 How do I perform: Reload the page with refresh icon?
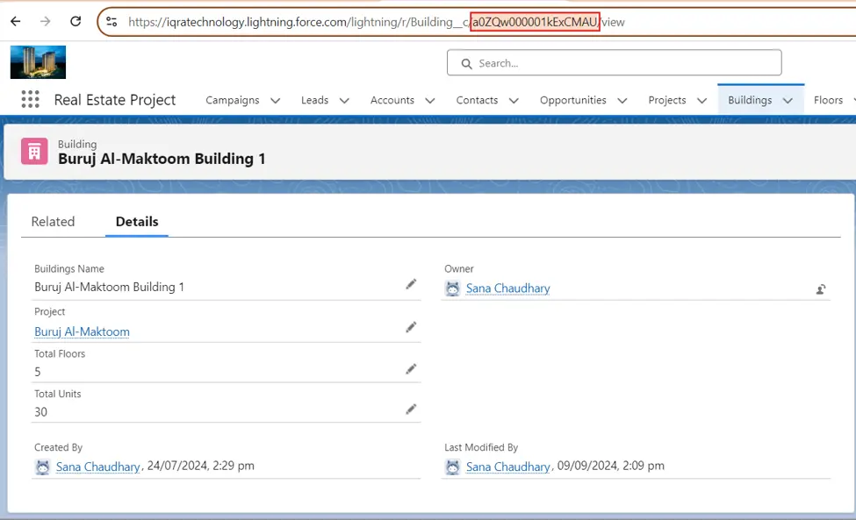click(76, 21)
